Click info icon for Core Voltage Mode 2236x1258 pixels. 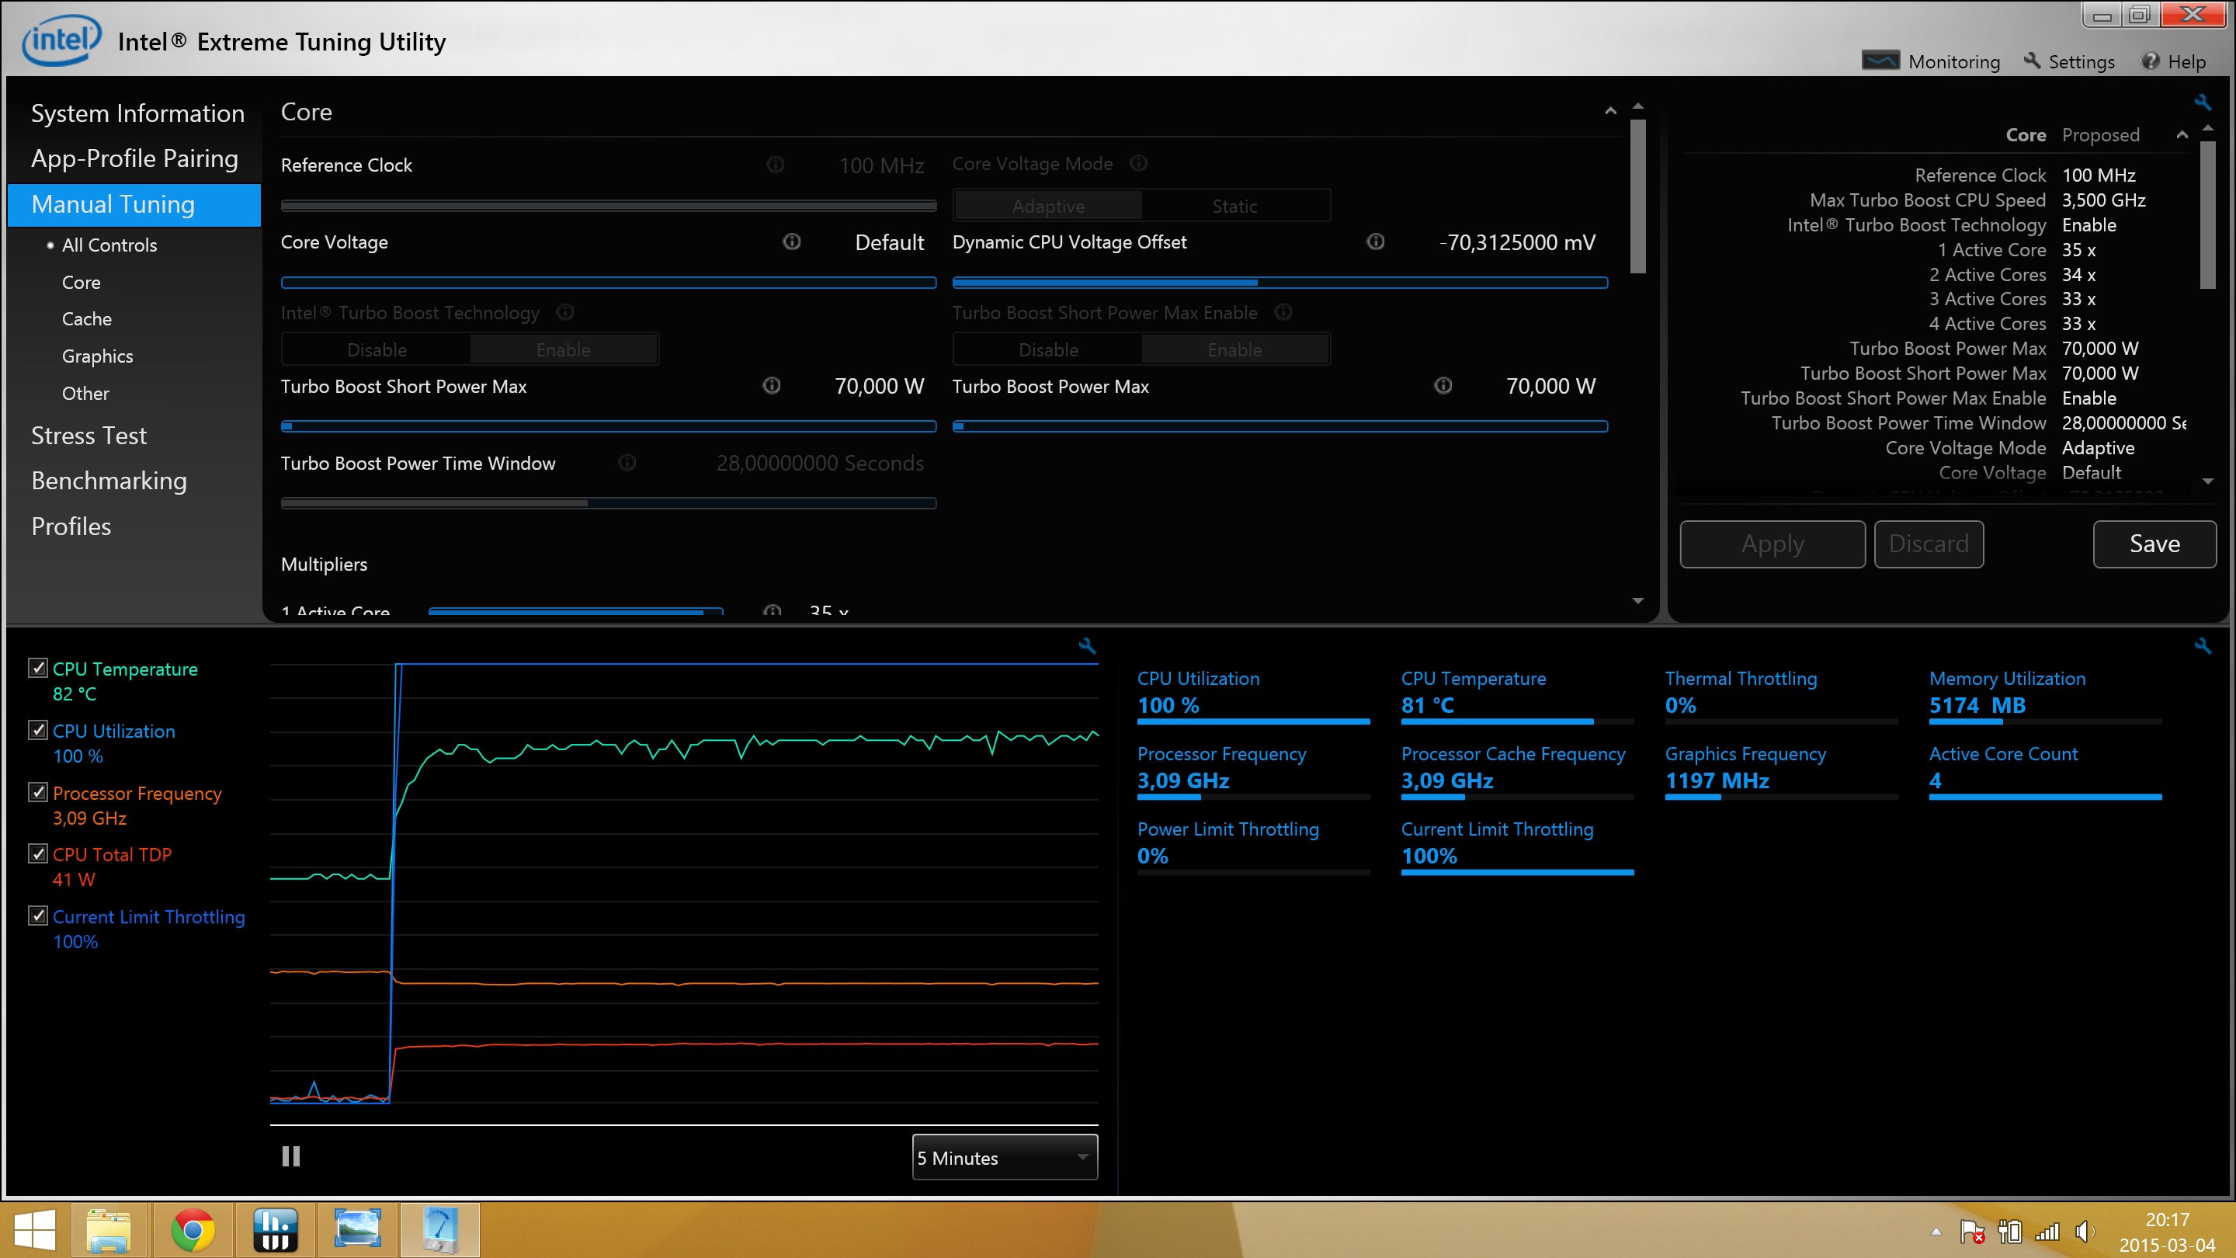pyautogui.click(x=1139, y=163)
